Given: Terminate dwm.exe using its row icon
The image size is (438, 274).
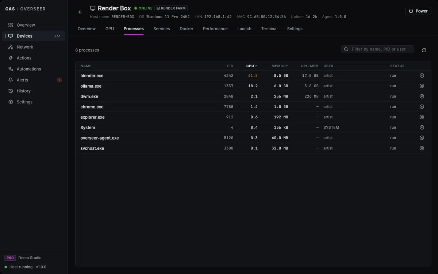Looking at the screenshot, I should tap(422, 96).
